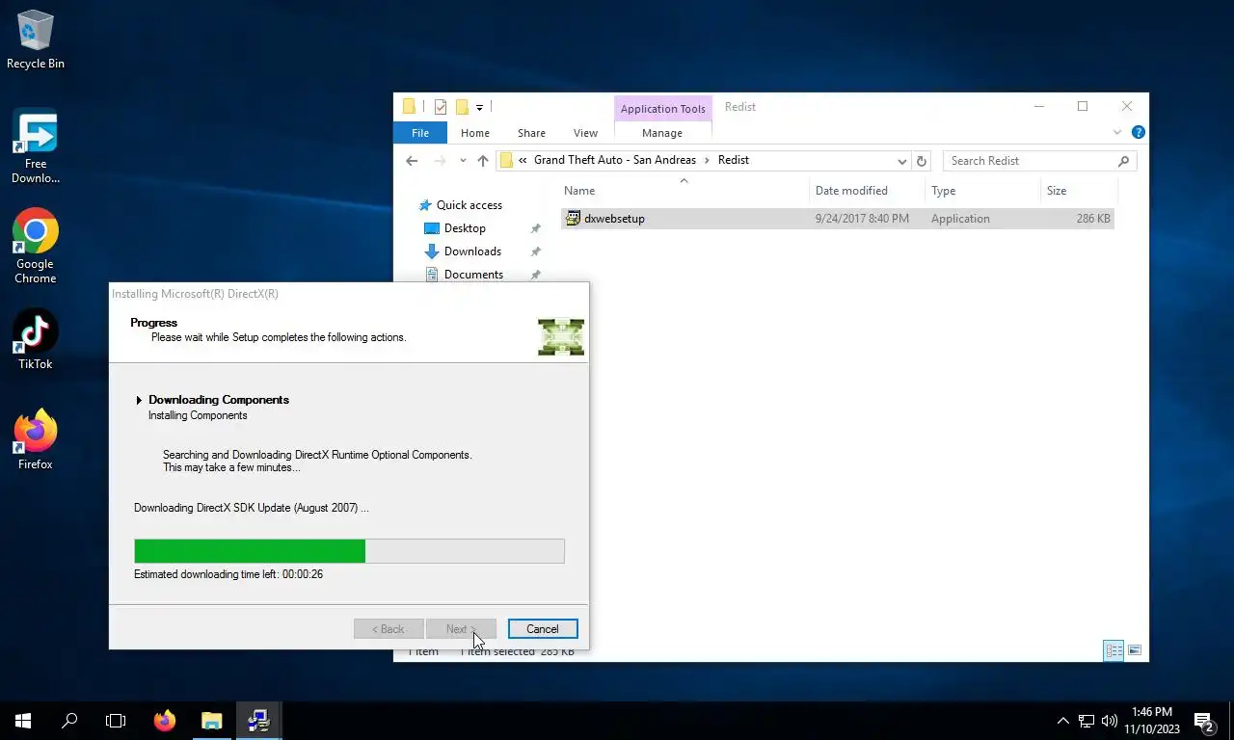
Task: Open the volume tray icon
Action: tap(1109, 720)
